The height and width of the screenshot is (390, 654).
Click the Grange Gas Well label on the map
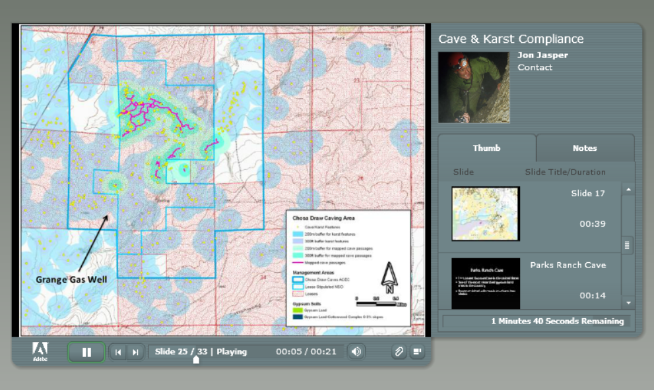[71, 280]
